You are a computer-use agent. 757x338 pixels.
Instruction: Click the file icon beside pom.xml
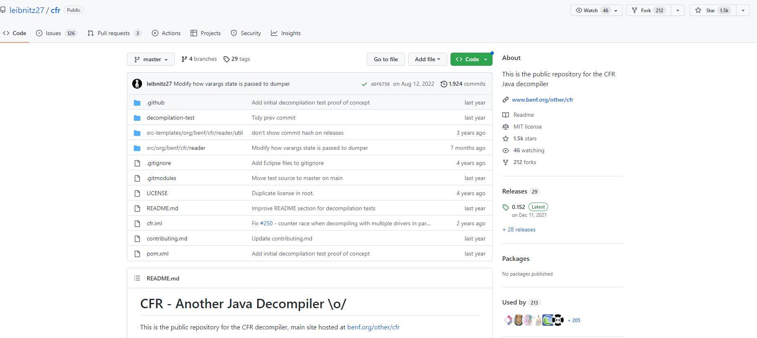point(137,253)
